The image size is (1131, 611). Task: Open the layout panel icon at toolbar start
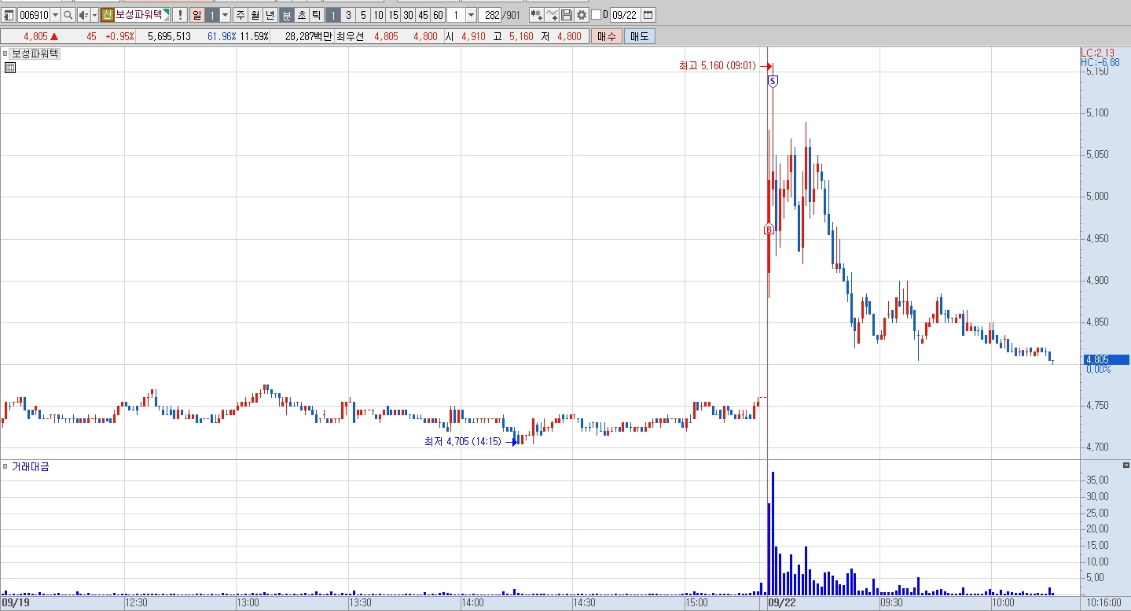click(x=9, y=15)
